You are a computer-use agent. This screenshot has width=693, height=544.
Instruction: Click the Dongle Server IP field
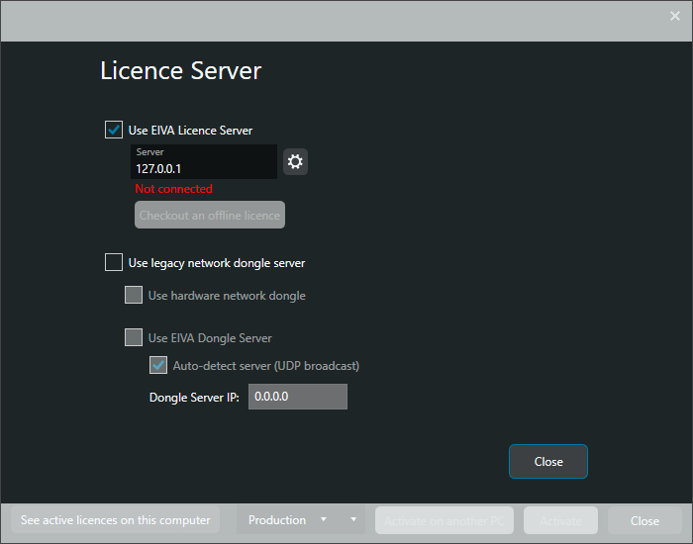(x=298, y=397)
